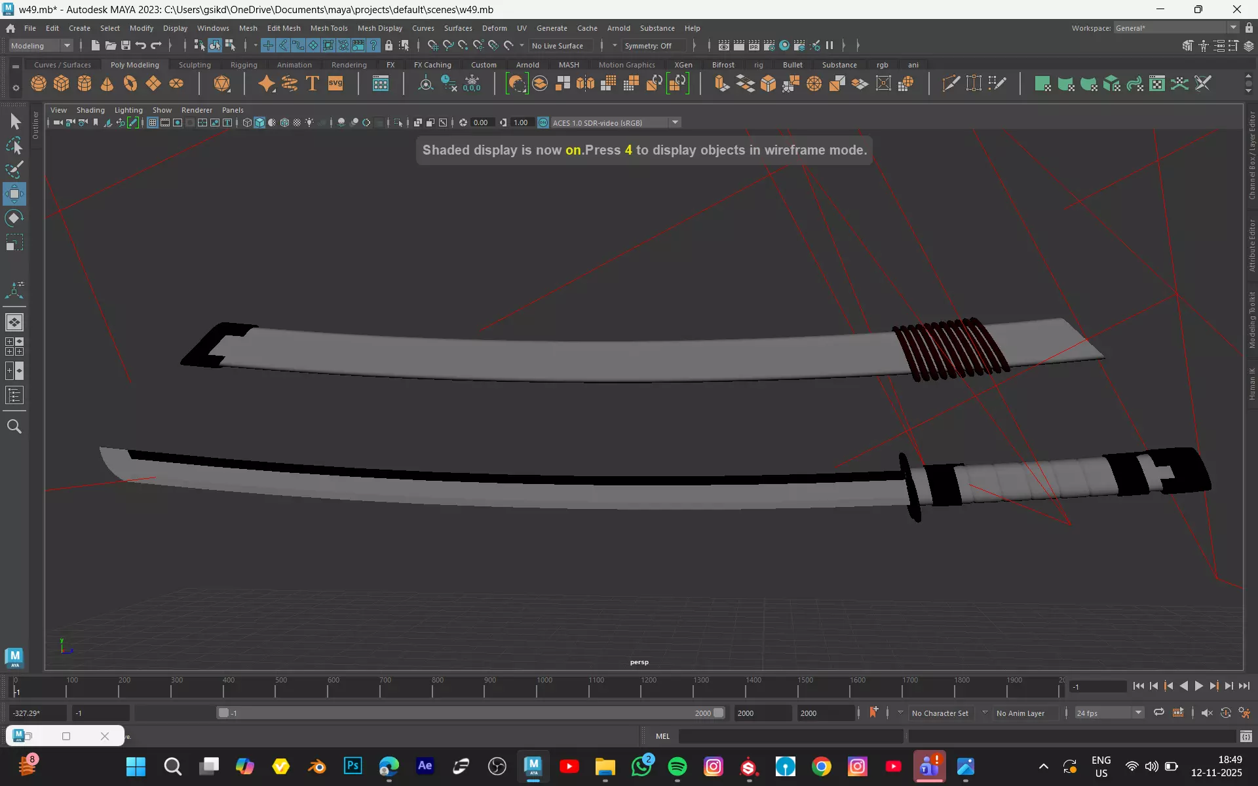The height and width of the screenshot is (786, 1258).
Task: Select the Move tool in Tool Box
Action: point(14,194)
